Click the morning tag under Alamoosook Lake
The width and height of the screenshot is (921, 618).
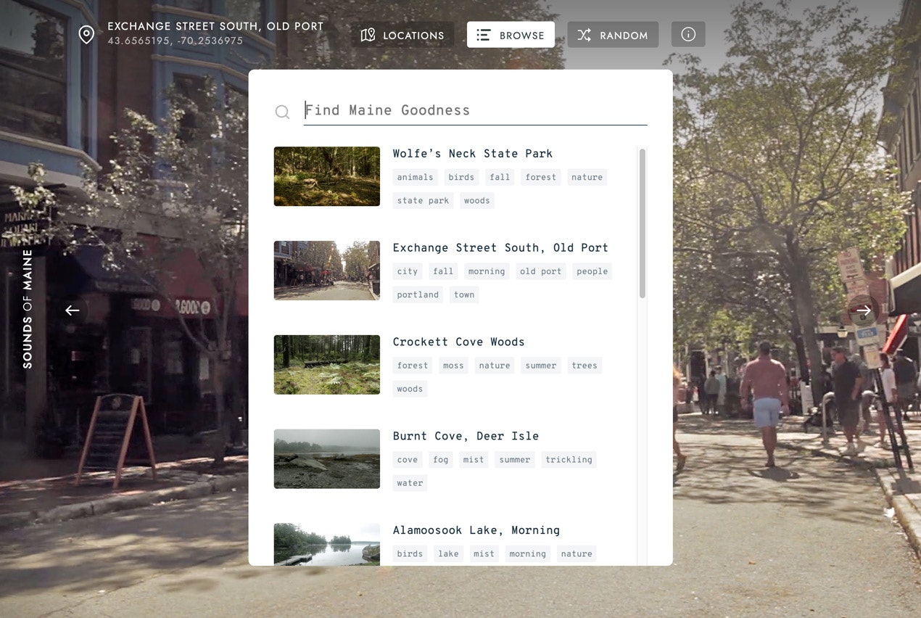[x=527, y=554]
